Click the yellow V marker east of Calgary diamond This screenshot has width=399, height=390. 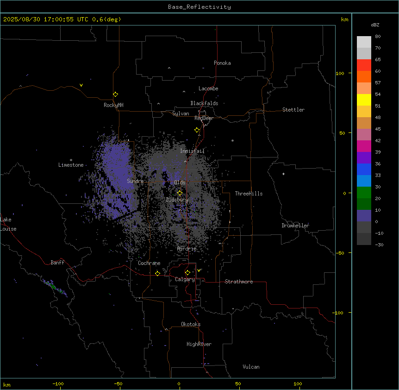click(x=199, y=270)
